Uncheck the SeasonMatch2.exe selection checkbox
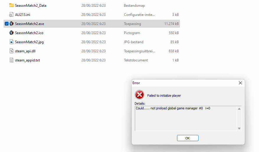Image resolution: width=259 pixels, height=152 pixels. [6, 24]
